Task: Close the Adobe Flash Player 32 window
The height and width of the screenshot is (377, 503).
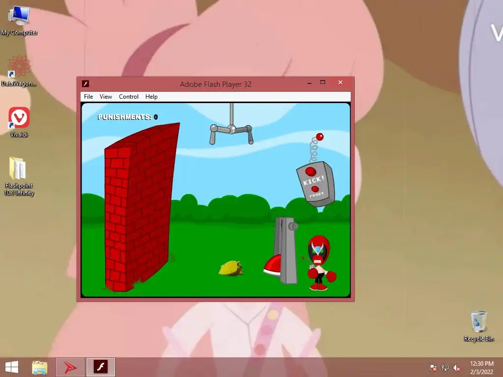Action: click(340, 82)
